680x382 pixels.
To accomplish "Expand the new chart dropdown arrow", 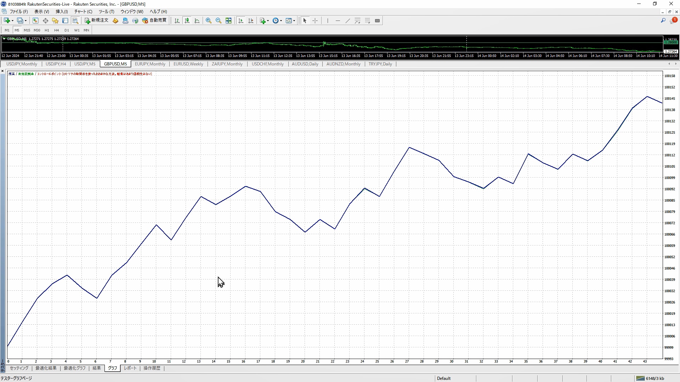I will pos(12,21).
